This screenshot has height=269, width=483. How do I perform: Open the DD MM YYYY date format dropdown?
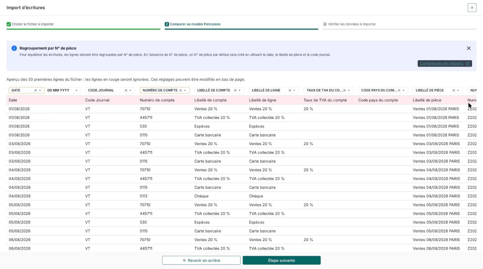(x=63, y=90)
